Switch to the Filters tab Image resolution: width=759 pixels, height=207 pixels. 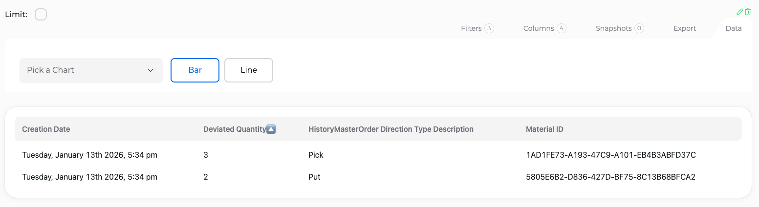click(477, 28)
